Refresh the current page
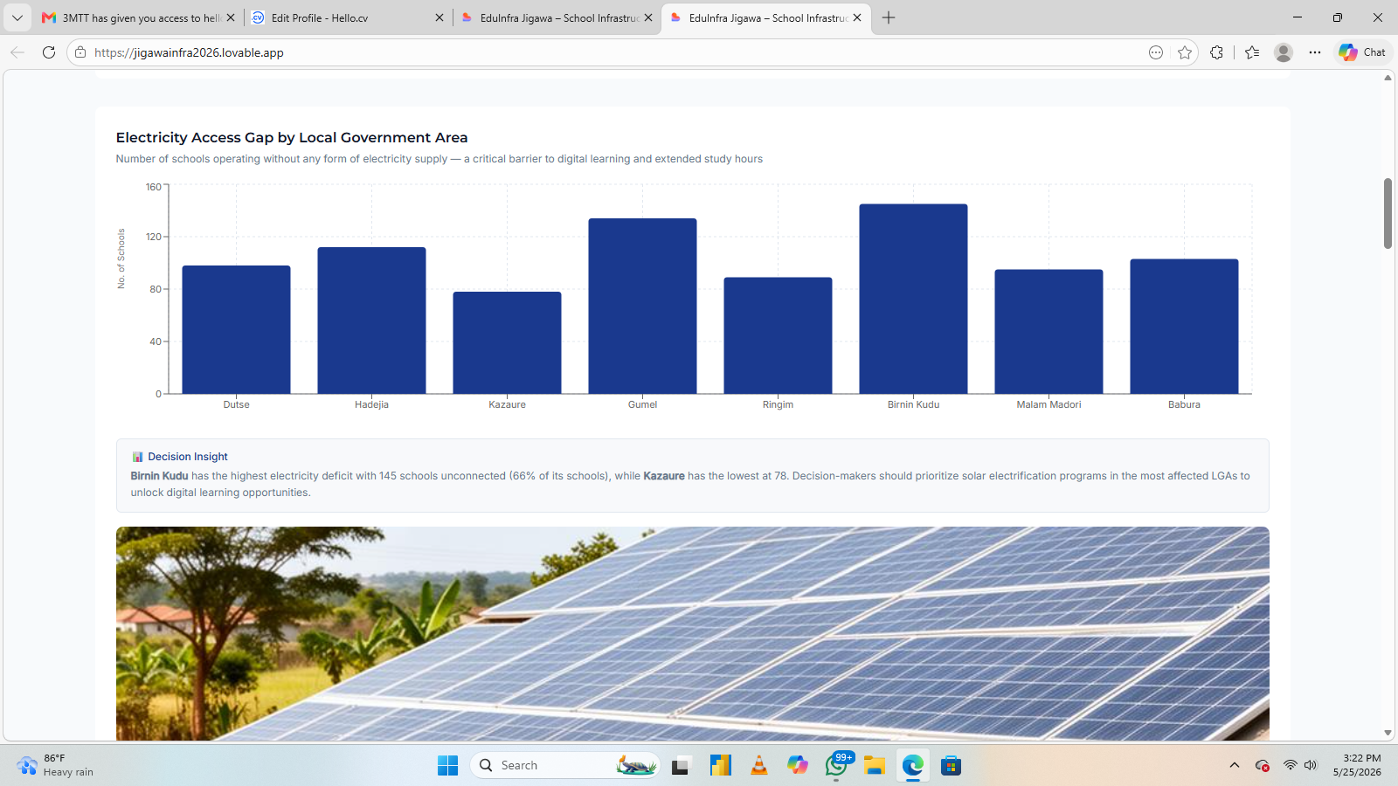Image resolution: width=1398 pixels, height=786 pixels. point(49,52)
